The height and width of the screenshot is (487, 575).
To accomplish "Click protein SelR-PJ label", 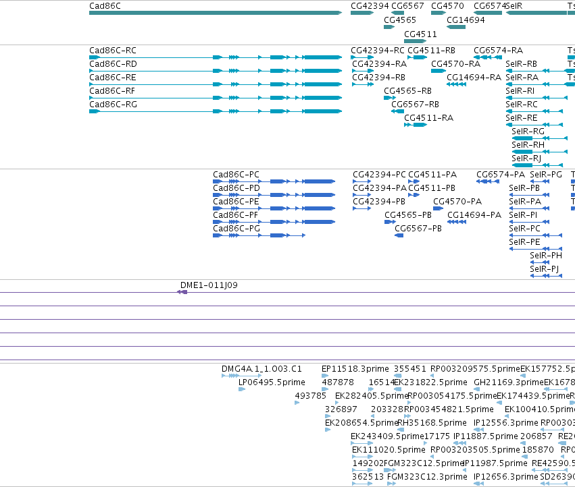I will [544, 269].
